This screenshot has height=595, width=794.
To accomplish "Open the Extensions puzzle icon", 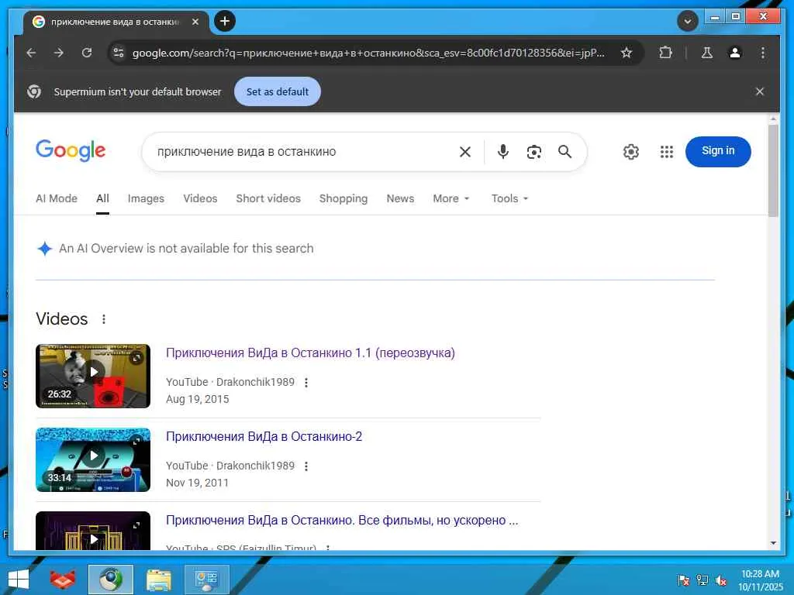I will click(x=665, y=53).
